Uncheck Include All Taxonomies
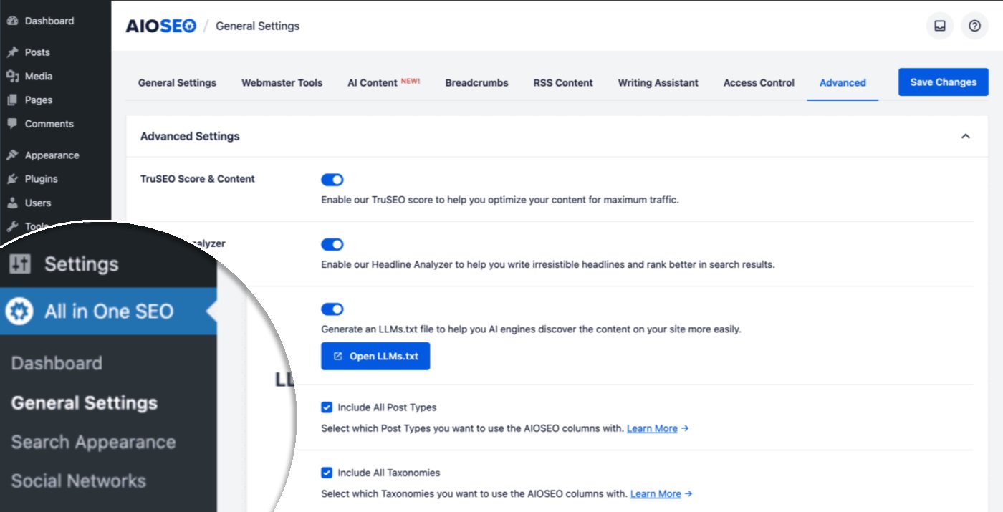Screen dimensions: 1003x512 pyautogui.click(x=327, y=473)
